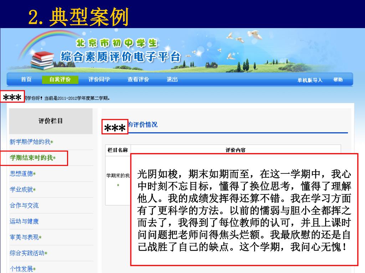Open 单机版导入 in the navigation bar
Image resolution: width=365 pixels, height=273 pixels.
pyautogui.click(x=310, y=80)
